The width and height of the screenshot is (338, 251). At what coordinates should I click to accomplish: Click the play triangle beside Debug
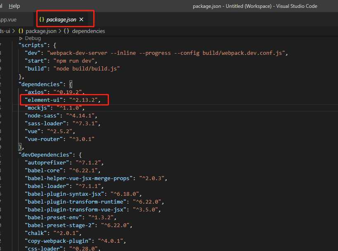[21, 38]
